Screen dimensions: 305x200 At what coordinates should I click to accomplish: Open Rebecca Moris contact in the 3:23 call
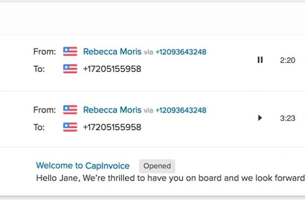pyautogui.click(x=112, y=110)
